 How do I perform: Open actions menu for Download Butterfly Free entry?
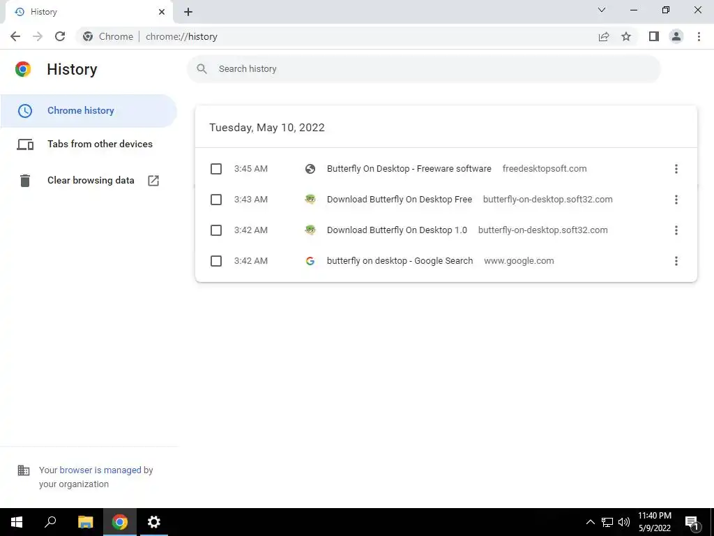click(x=676, y=200)
